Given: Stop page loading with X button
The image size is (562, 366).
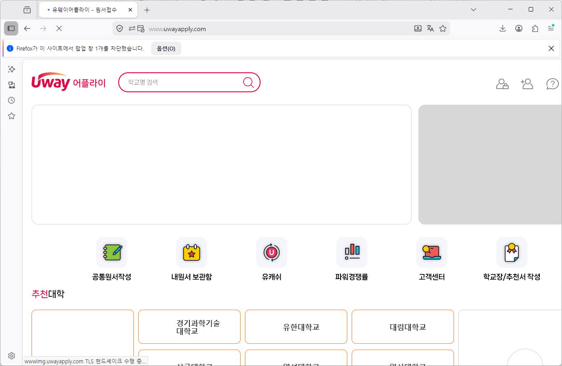Looking at the screenshot, I should click(59, 28).
